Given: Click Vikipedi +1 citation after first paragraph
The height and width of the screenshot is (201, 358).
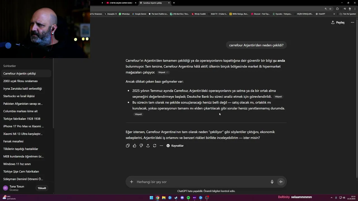Looking at the screenshot, I should coord(163,72).
